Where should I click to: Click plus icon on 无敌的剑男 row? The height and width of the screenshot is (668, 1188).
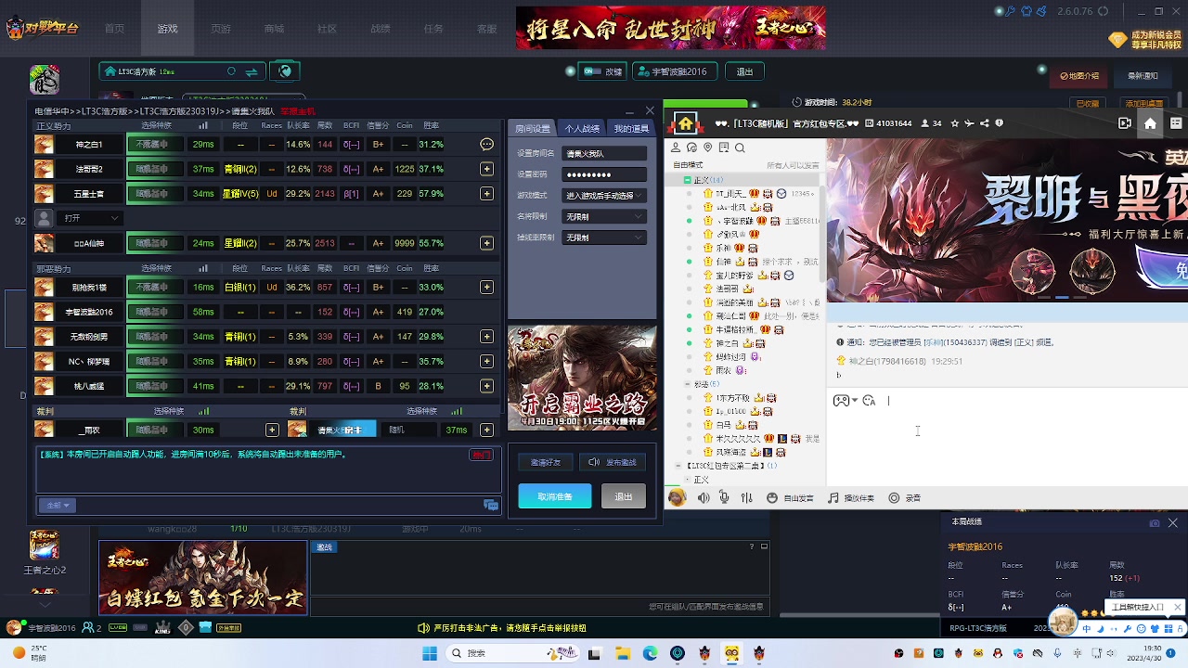coord(486,337)
